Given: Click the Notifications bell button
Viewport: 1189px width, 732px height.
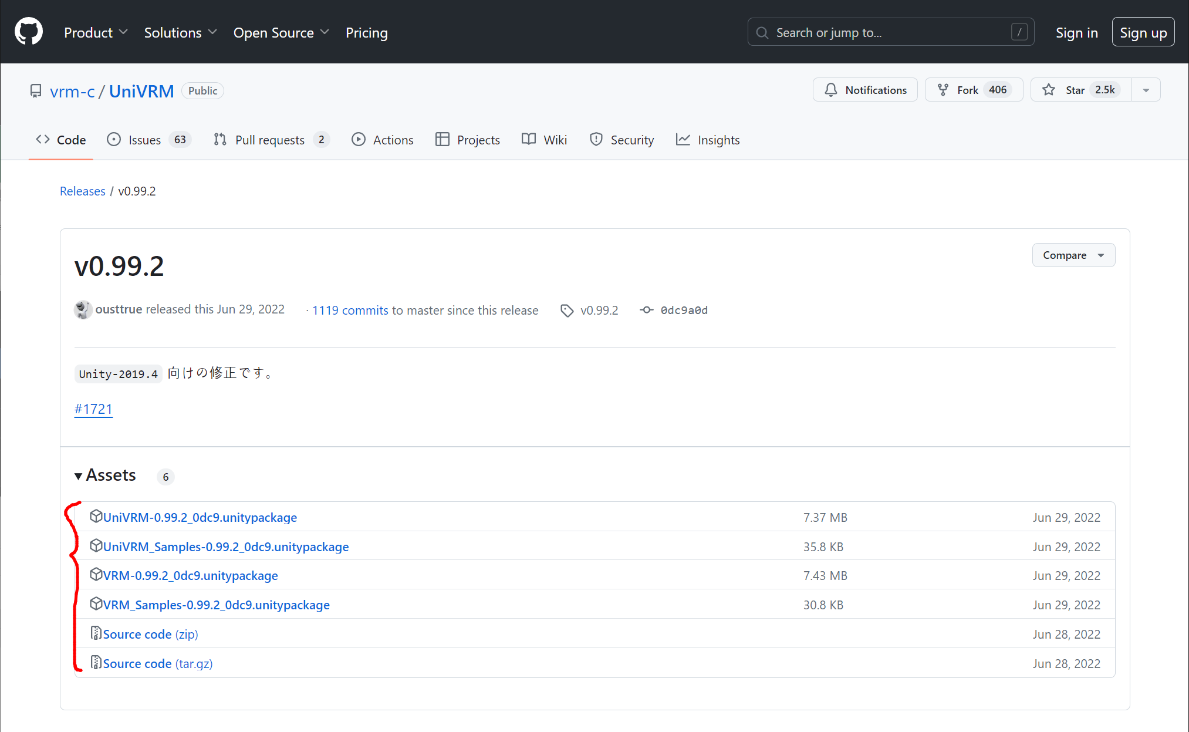Looking at the screenshot, I should coord(865,90).
